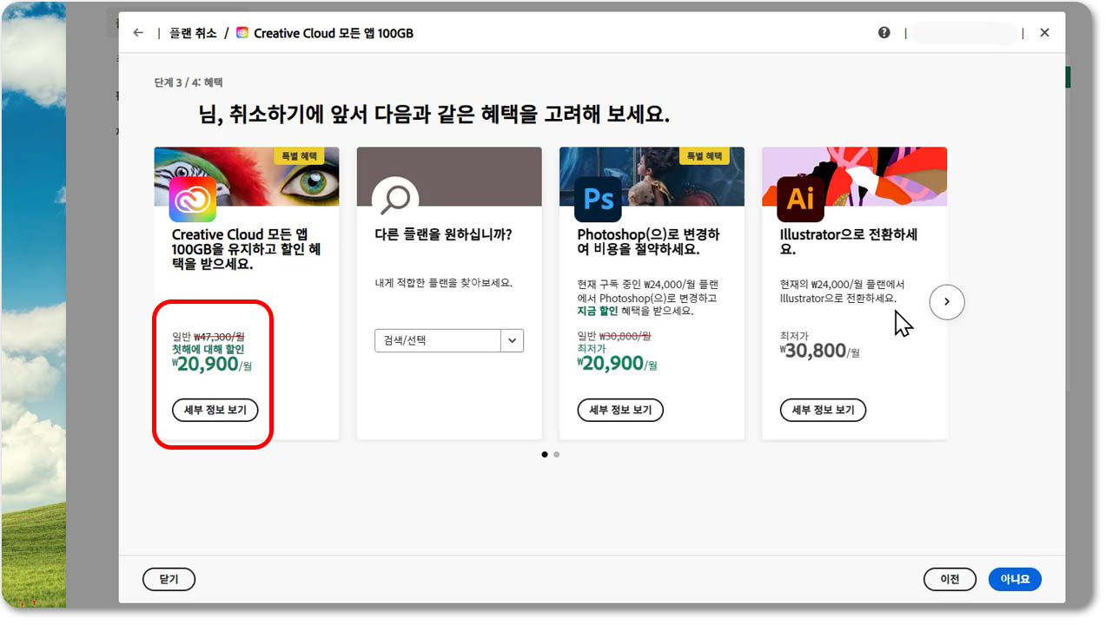Click the 다른 플랜을 원하십니까? heading
This screenshot has height=625, width=1112.
pyautogui.click(x=442, y=235)
